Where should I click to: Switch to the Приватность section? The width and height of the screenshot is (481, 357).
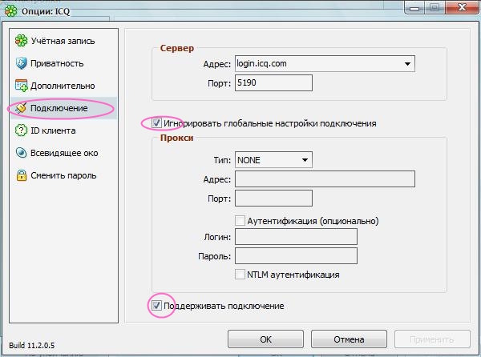63,63
